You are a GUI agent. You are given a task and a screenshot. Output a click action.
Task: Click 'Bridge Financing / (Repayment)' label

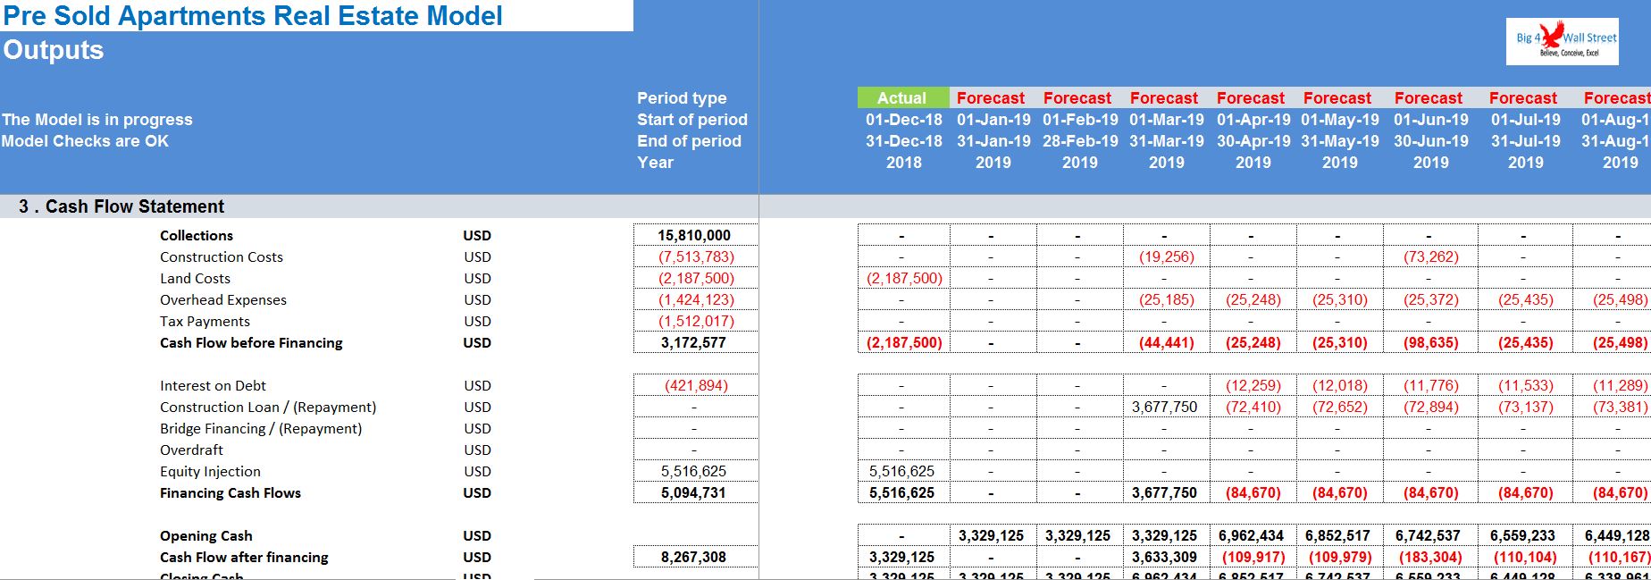click(261, 428)
